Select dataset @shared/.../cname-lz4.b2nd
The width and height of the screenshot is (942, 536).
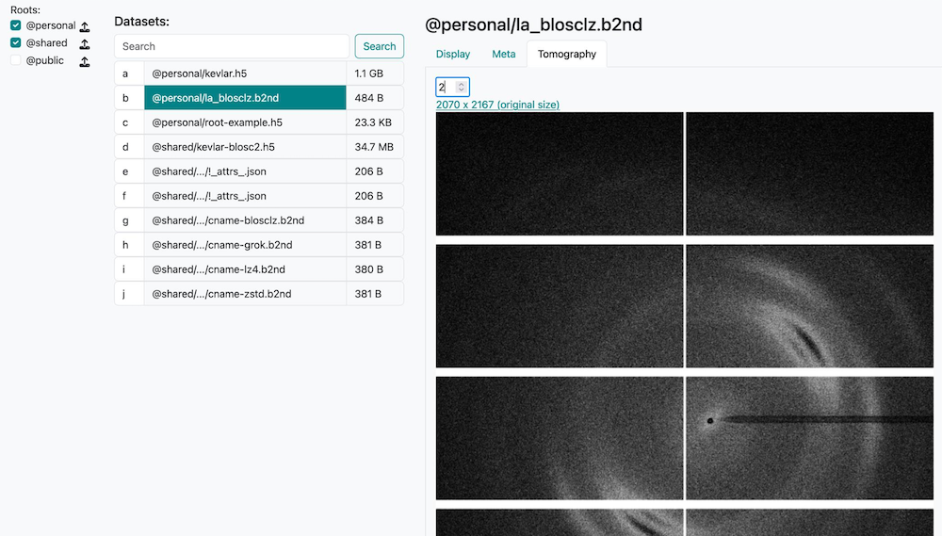245,269
